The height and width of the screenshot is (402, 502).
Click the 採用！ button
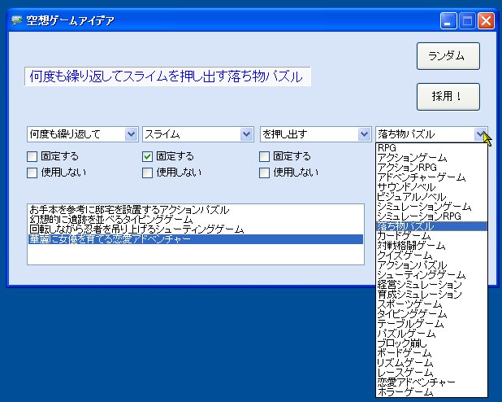point(448,97)
